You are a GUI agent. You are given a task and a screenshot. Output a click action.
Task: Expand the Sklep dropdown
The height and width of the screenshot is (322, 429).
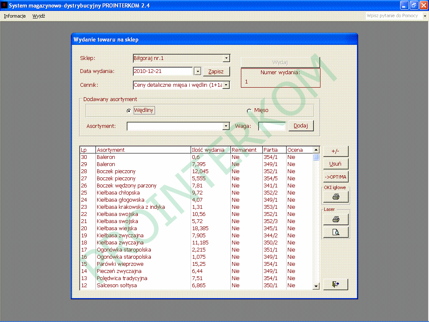[x=226, y=58]
